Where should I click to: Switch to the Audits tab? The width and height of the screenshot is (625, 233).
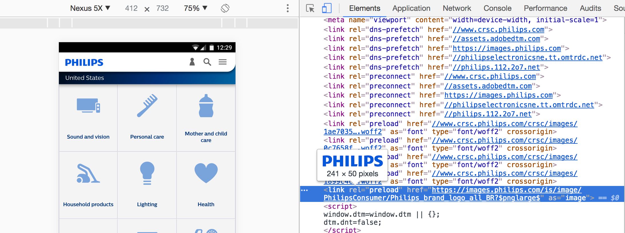coord(590,8)
